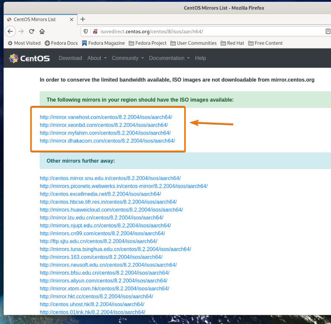Open centos.mirror.snu.edu.in mirror link

[110, 178]
